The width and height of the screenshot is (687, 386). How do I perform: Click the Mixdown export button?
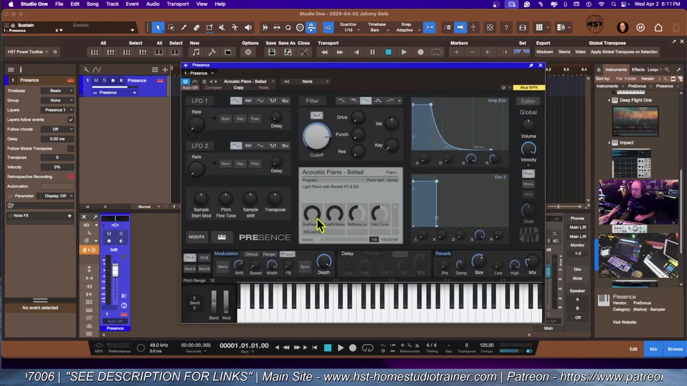545,52
